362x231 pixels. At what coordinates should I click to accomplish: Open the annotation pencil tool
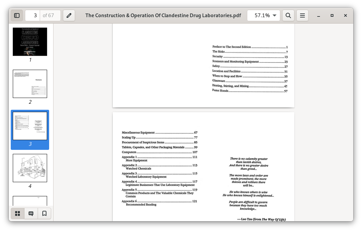69,15
